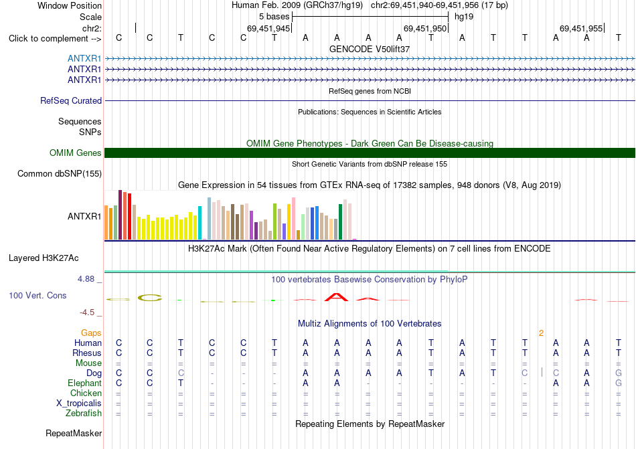Click the olive C conservation logo letter
This screenshot has width=636, height=449.
point(150,298)
